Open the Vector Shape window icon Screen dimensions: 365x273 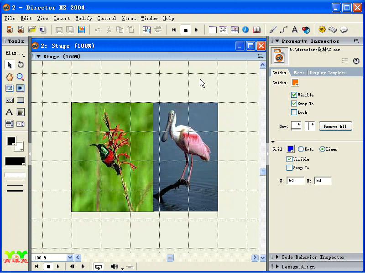click(284, 30)
